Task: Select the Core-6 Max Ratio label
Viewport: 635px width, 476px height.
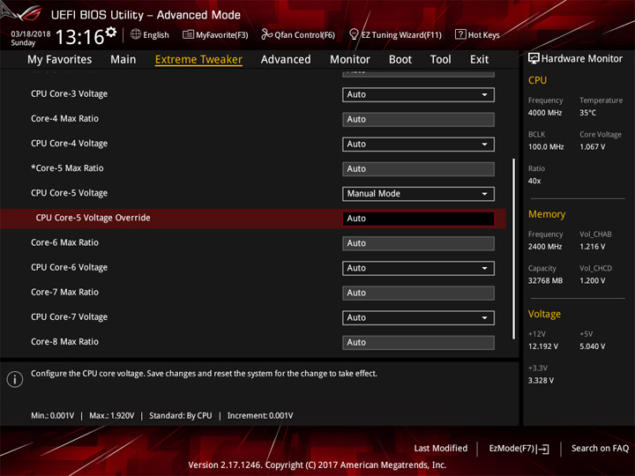Action: coord(64,242)
